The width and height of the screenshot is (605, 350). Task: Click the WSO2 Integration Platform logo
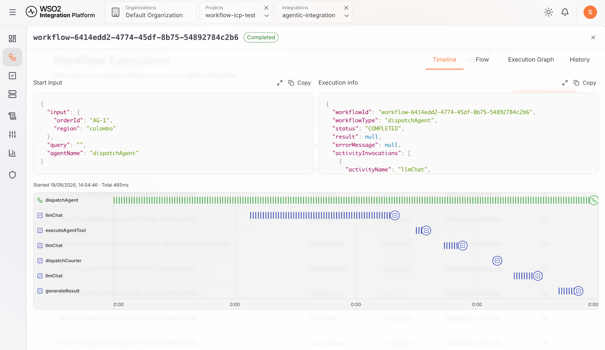click(60, 12)
